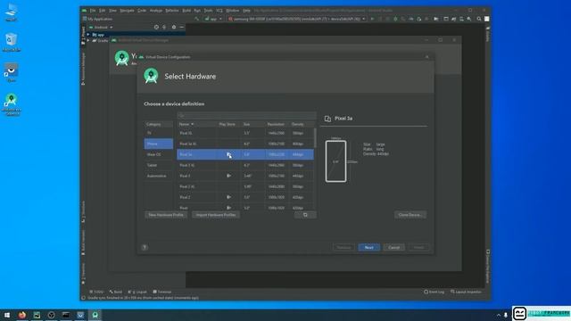
Task: Open the Android view dropdown in Project panel
Action: (101, 28)
